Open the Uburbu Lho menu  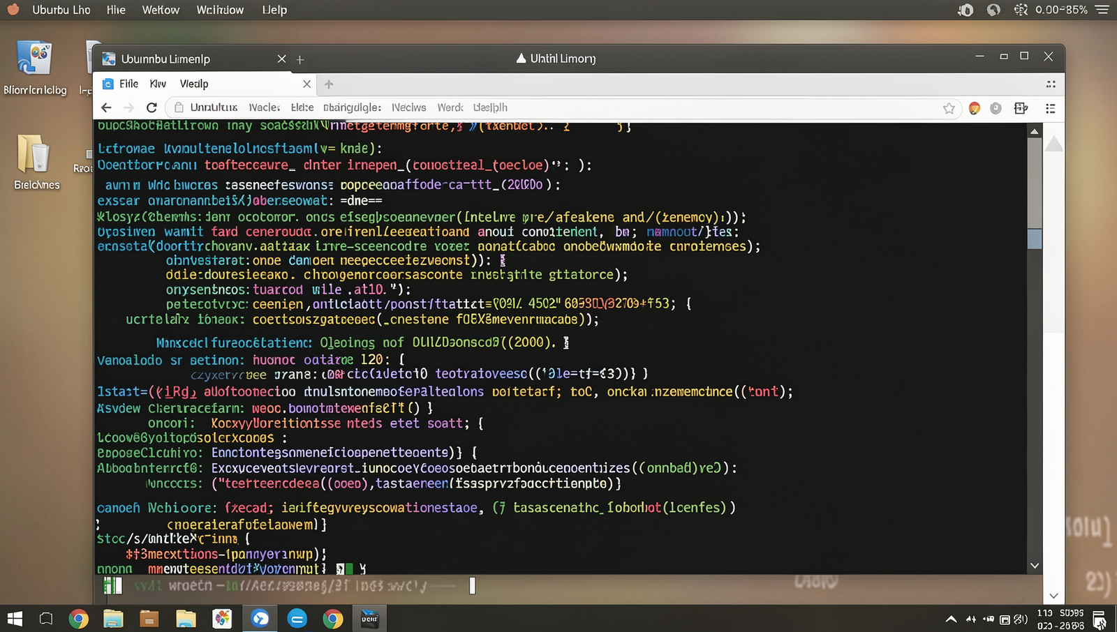click(x=61, y=10)
